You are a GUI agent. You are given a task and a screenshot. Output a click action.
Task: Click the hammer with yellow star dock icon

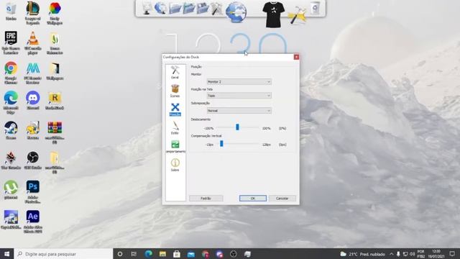click(297, 16)
